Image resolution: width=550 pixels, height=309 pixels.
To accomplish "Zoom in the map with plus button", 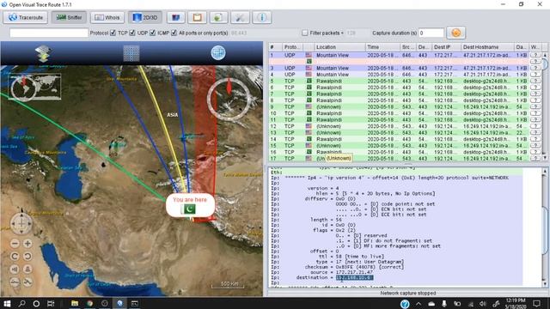I will point(27,244).
